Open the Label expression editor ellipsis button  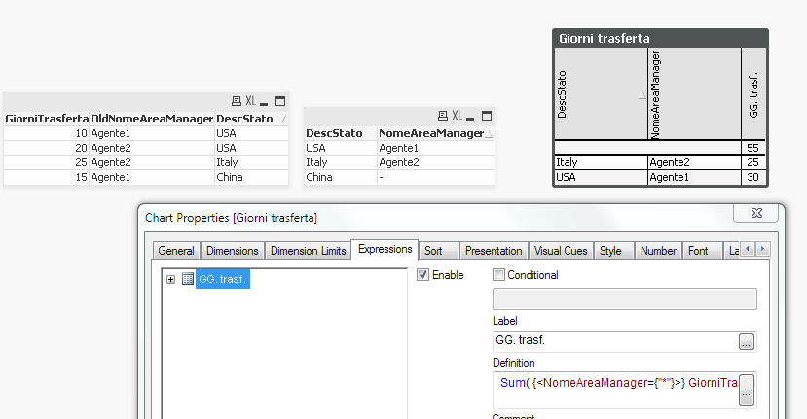click(x=747, y=341)
